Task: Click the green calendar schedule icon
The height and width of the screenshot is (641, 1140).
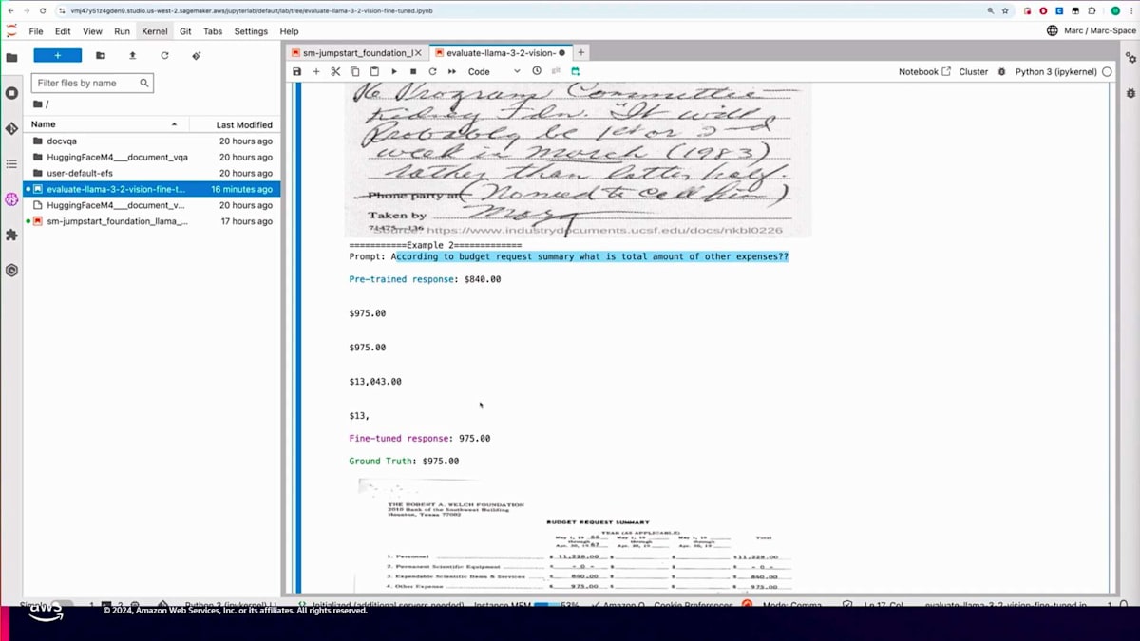Action: [576, 71]
